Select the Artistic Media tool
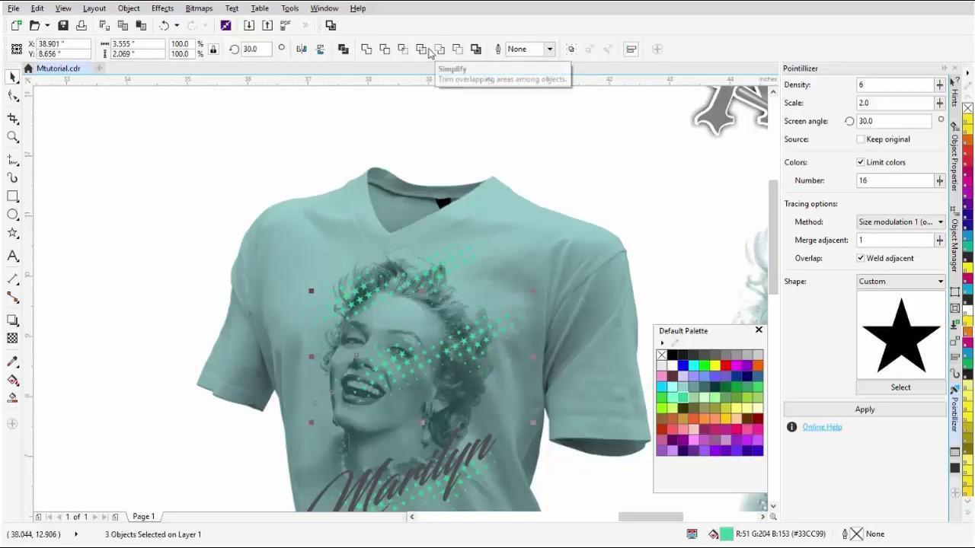Viewport: 975px width, 548px height. pos(13,177)
